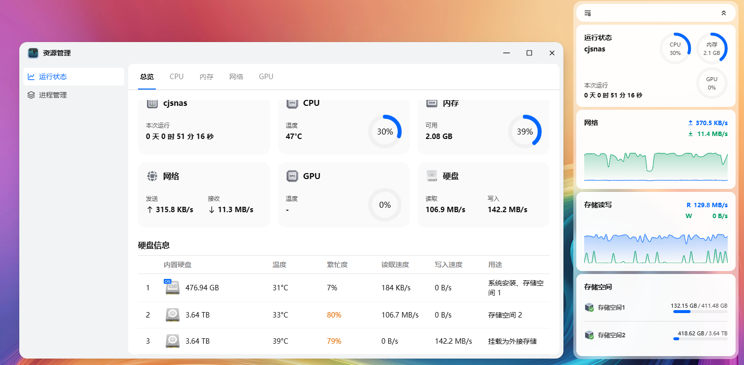Switch to the CPU tab
The height and width of the screenshot is (365, 744).
point(177,77)
